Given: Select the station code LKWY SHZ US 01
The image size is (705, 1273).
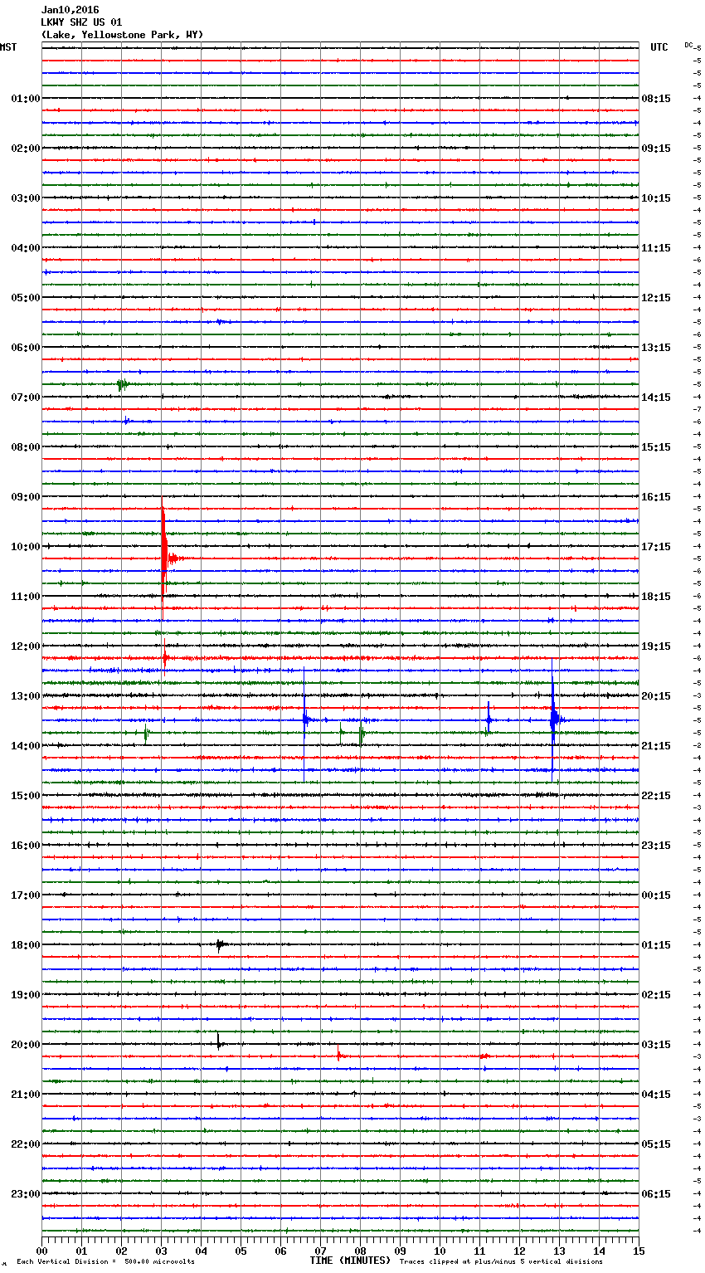Looking at the screenshot, I should pos(81,22).
